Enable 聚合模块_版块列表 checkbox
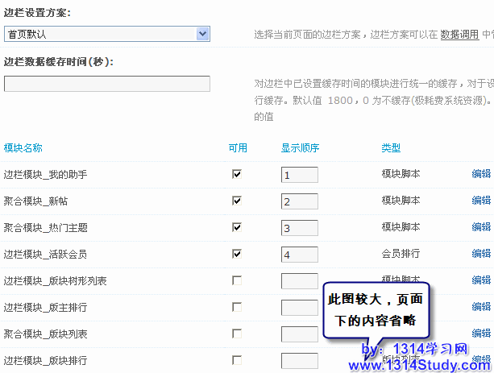This screenshot has height=373, width=494. click(x=237, y=334)
